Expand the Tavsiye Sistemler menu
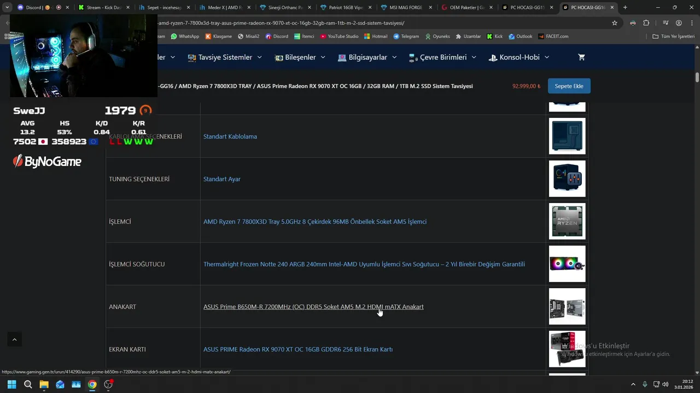This screenshot has height=393, width=700. point(225,57)
